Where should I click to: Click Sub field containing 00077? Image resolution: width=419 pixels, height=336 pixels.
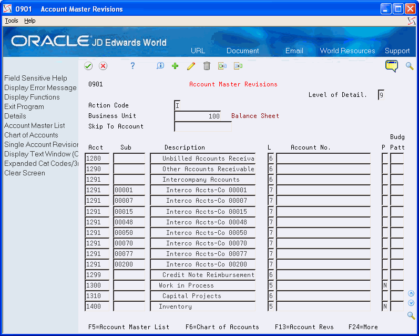(129, 254)
